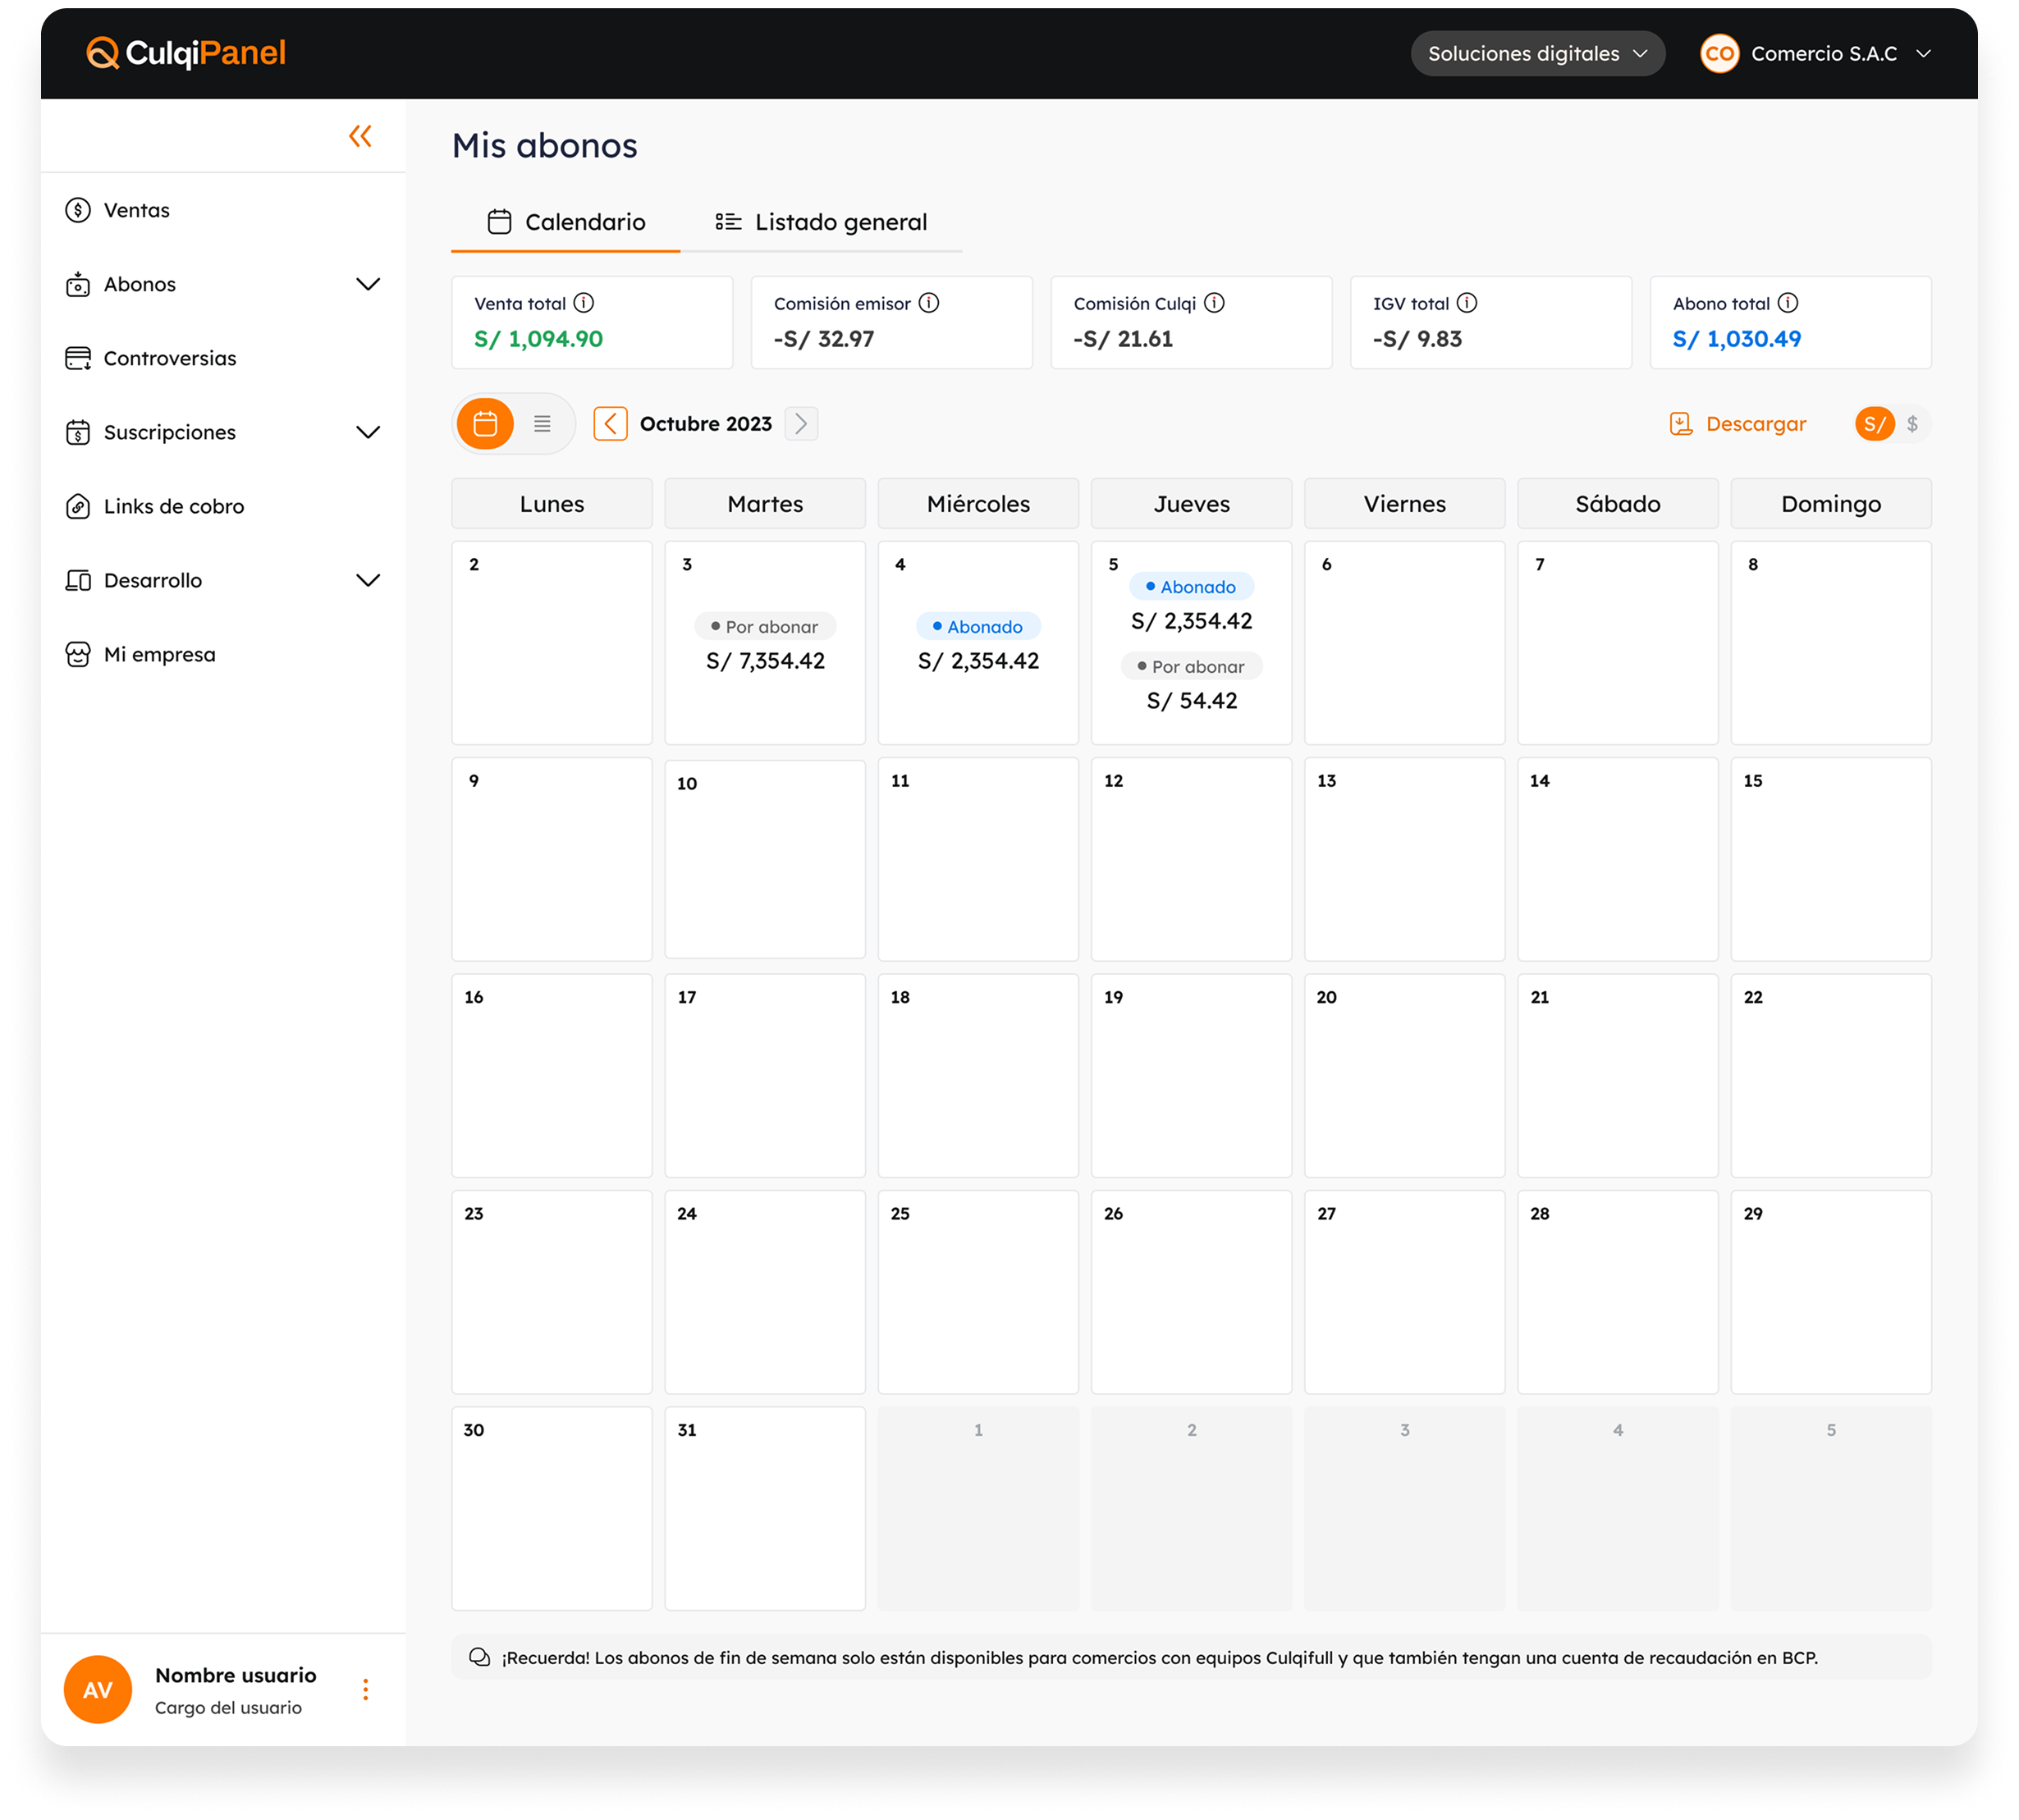The height and width of the screenshot is (1820, 2019).
Task: Select the soles S/ currency option
Action: (x=1874, y=424)
